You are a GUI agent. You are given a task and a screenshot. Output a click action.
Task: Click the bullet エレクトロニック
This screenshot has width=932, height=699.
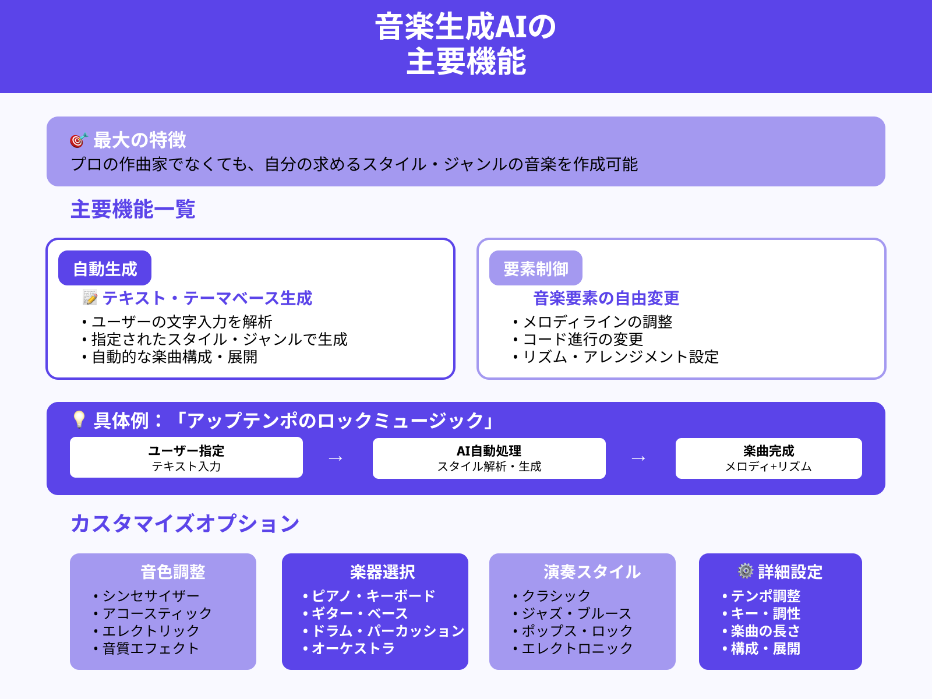click(573, 648)
